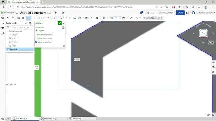Select the linear pattern tool
Image resolution: width=216 pixels, height=121 pixels.
(116, 18)
